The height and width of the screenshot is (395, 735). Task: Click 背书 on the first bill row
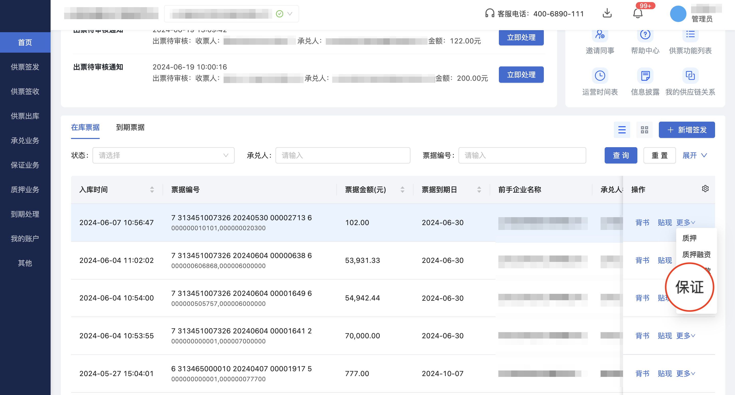tap(642, 223)
